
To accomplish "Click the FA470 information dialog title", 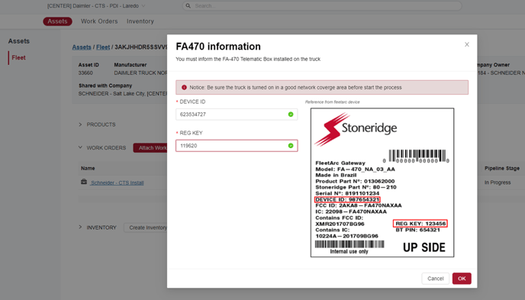I will [x=218, y=47].
